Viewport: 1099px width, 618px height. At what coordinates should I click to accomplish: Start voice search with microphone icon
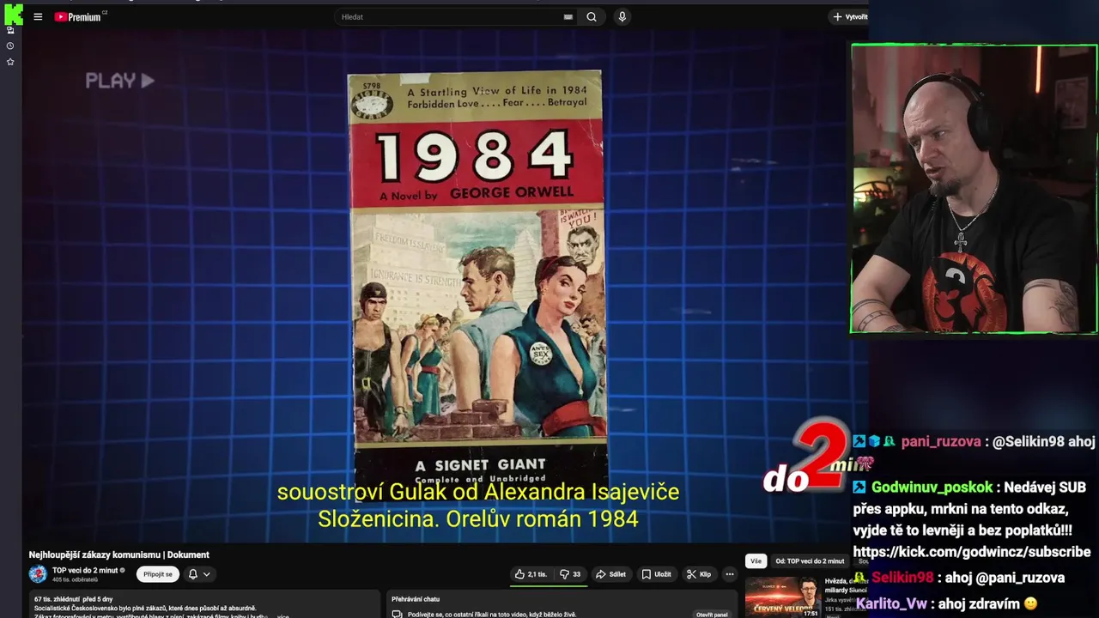[622, 16]
